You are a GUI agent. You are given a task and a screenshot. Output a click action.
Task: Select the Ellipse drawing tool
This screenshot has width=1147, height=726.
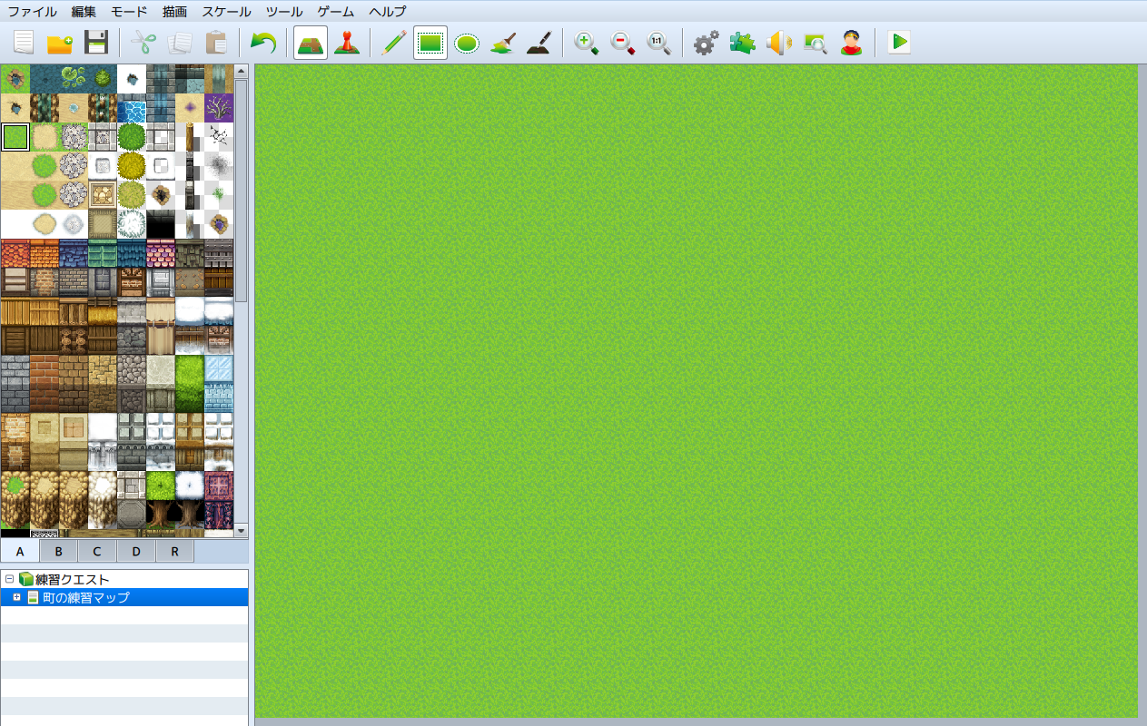(x=467, y=43)
